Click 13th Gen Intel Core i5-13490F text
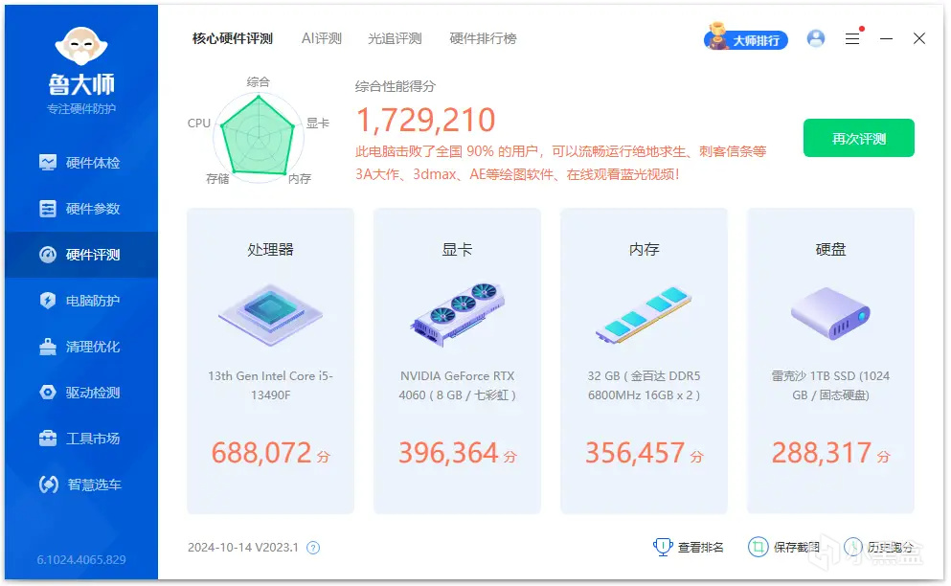This screenshot has height=586, width=951. pyautogui.click(x=270, y=385)
